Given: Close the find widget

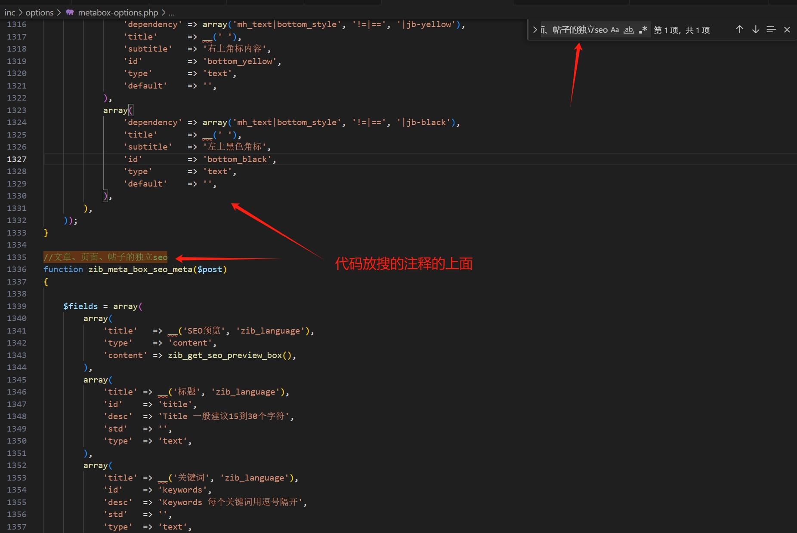Looking at the screenshot, I should [787, 30].
